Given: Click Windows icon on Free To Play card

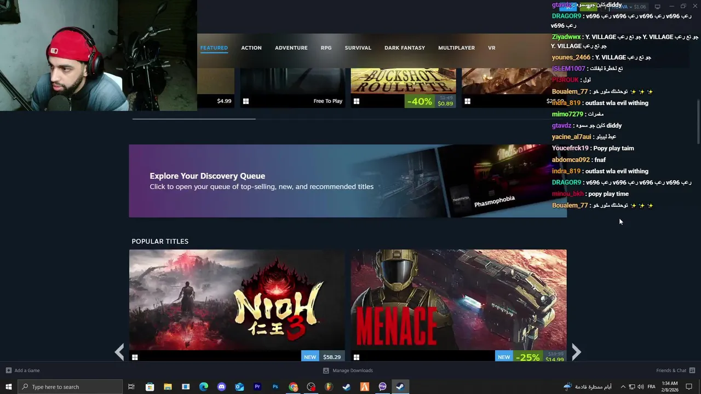Looking at the screenshot, I should tap(246, 101).
